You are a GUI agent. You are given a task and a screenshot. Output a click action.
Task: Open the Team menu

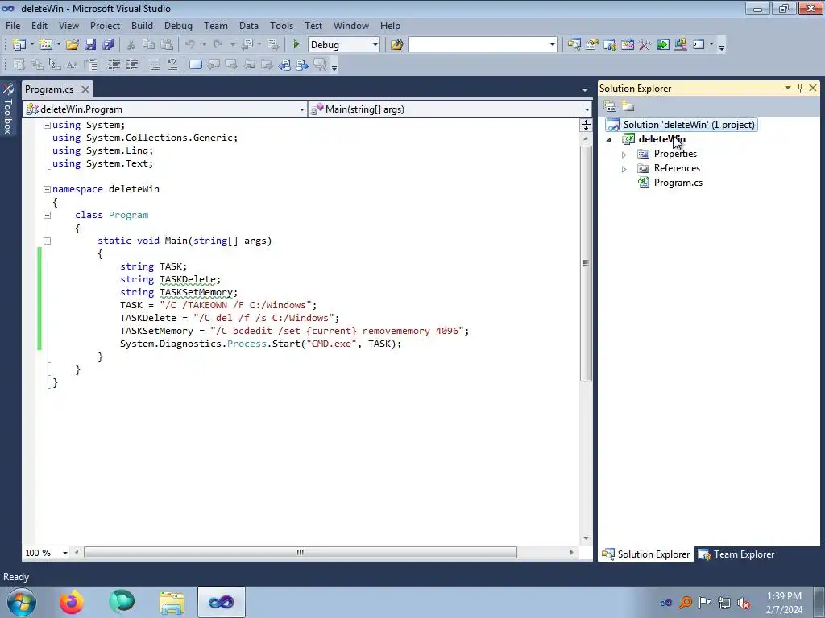click(216, 25)
